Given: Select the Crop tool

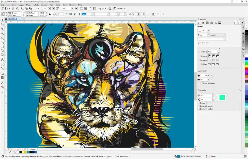Looking at the screenshot, I should coord(2,29).
